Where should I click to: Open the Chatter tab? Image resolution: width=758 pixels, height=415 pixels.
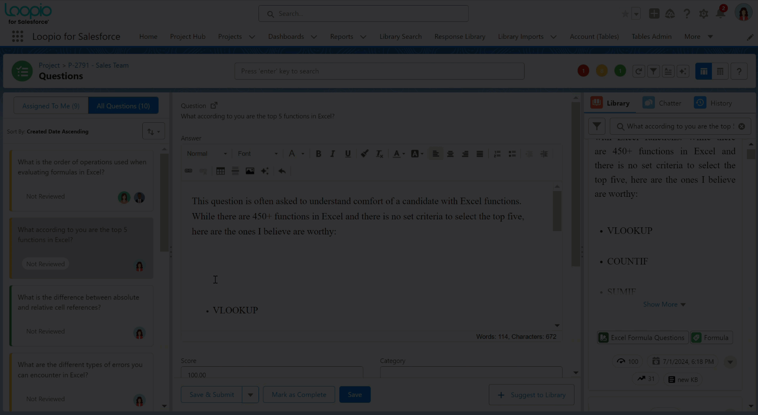coord(662,103)
